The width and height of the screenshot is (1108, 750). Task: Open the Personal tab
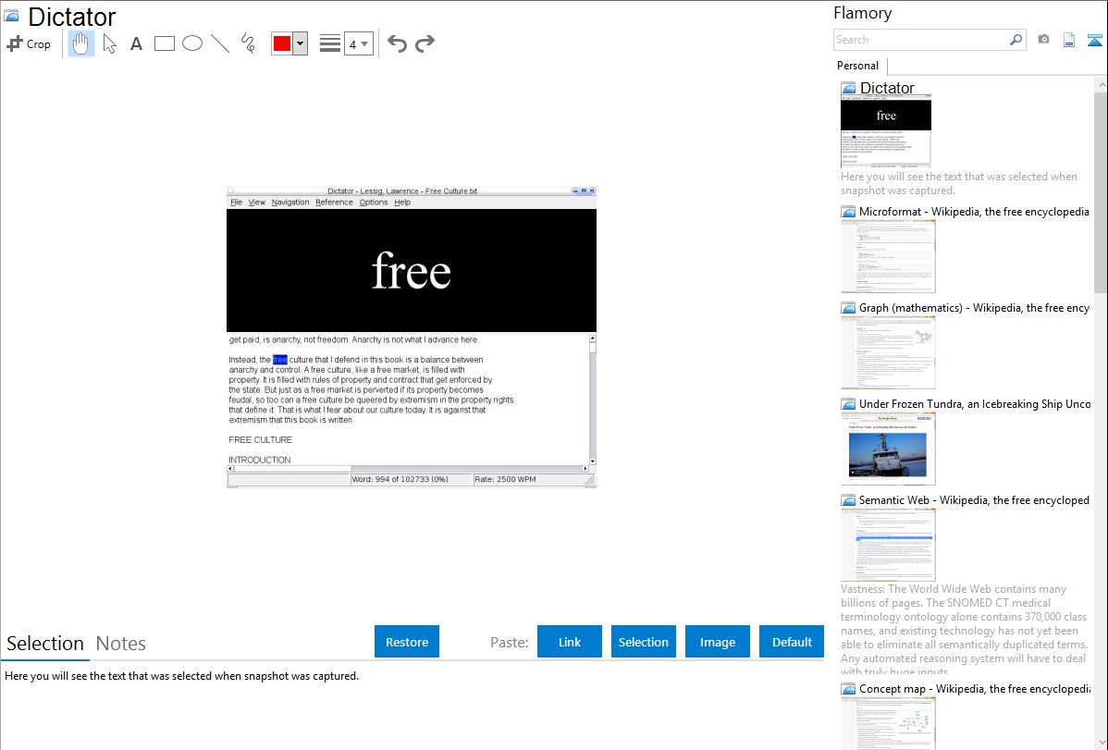tap(858, 66)
